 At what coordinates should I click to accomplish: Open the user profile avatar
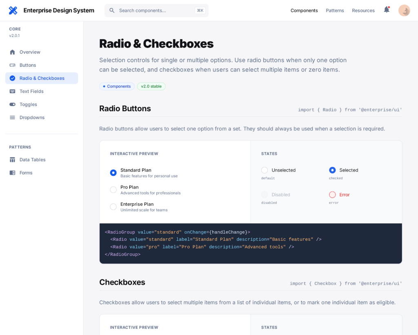pyautogui.click(x=404, y=11)
